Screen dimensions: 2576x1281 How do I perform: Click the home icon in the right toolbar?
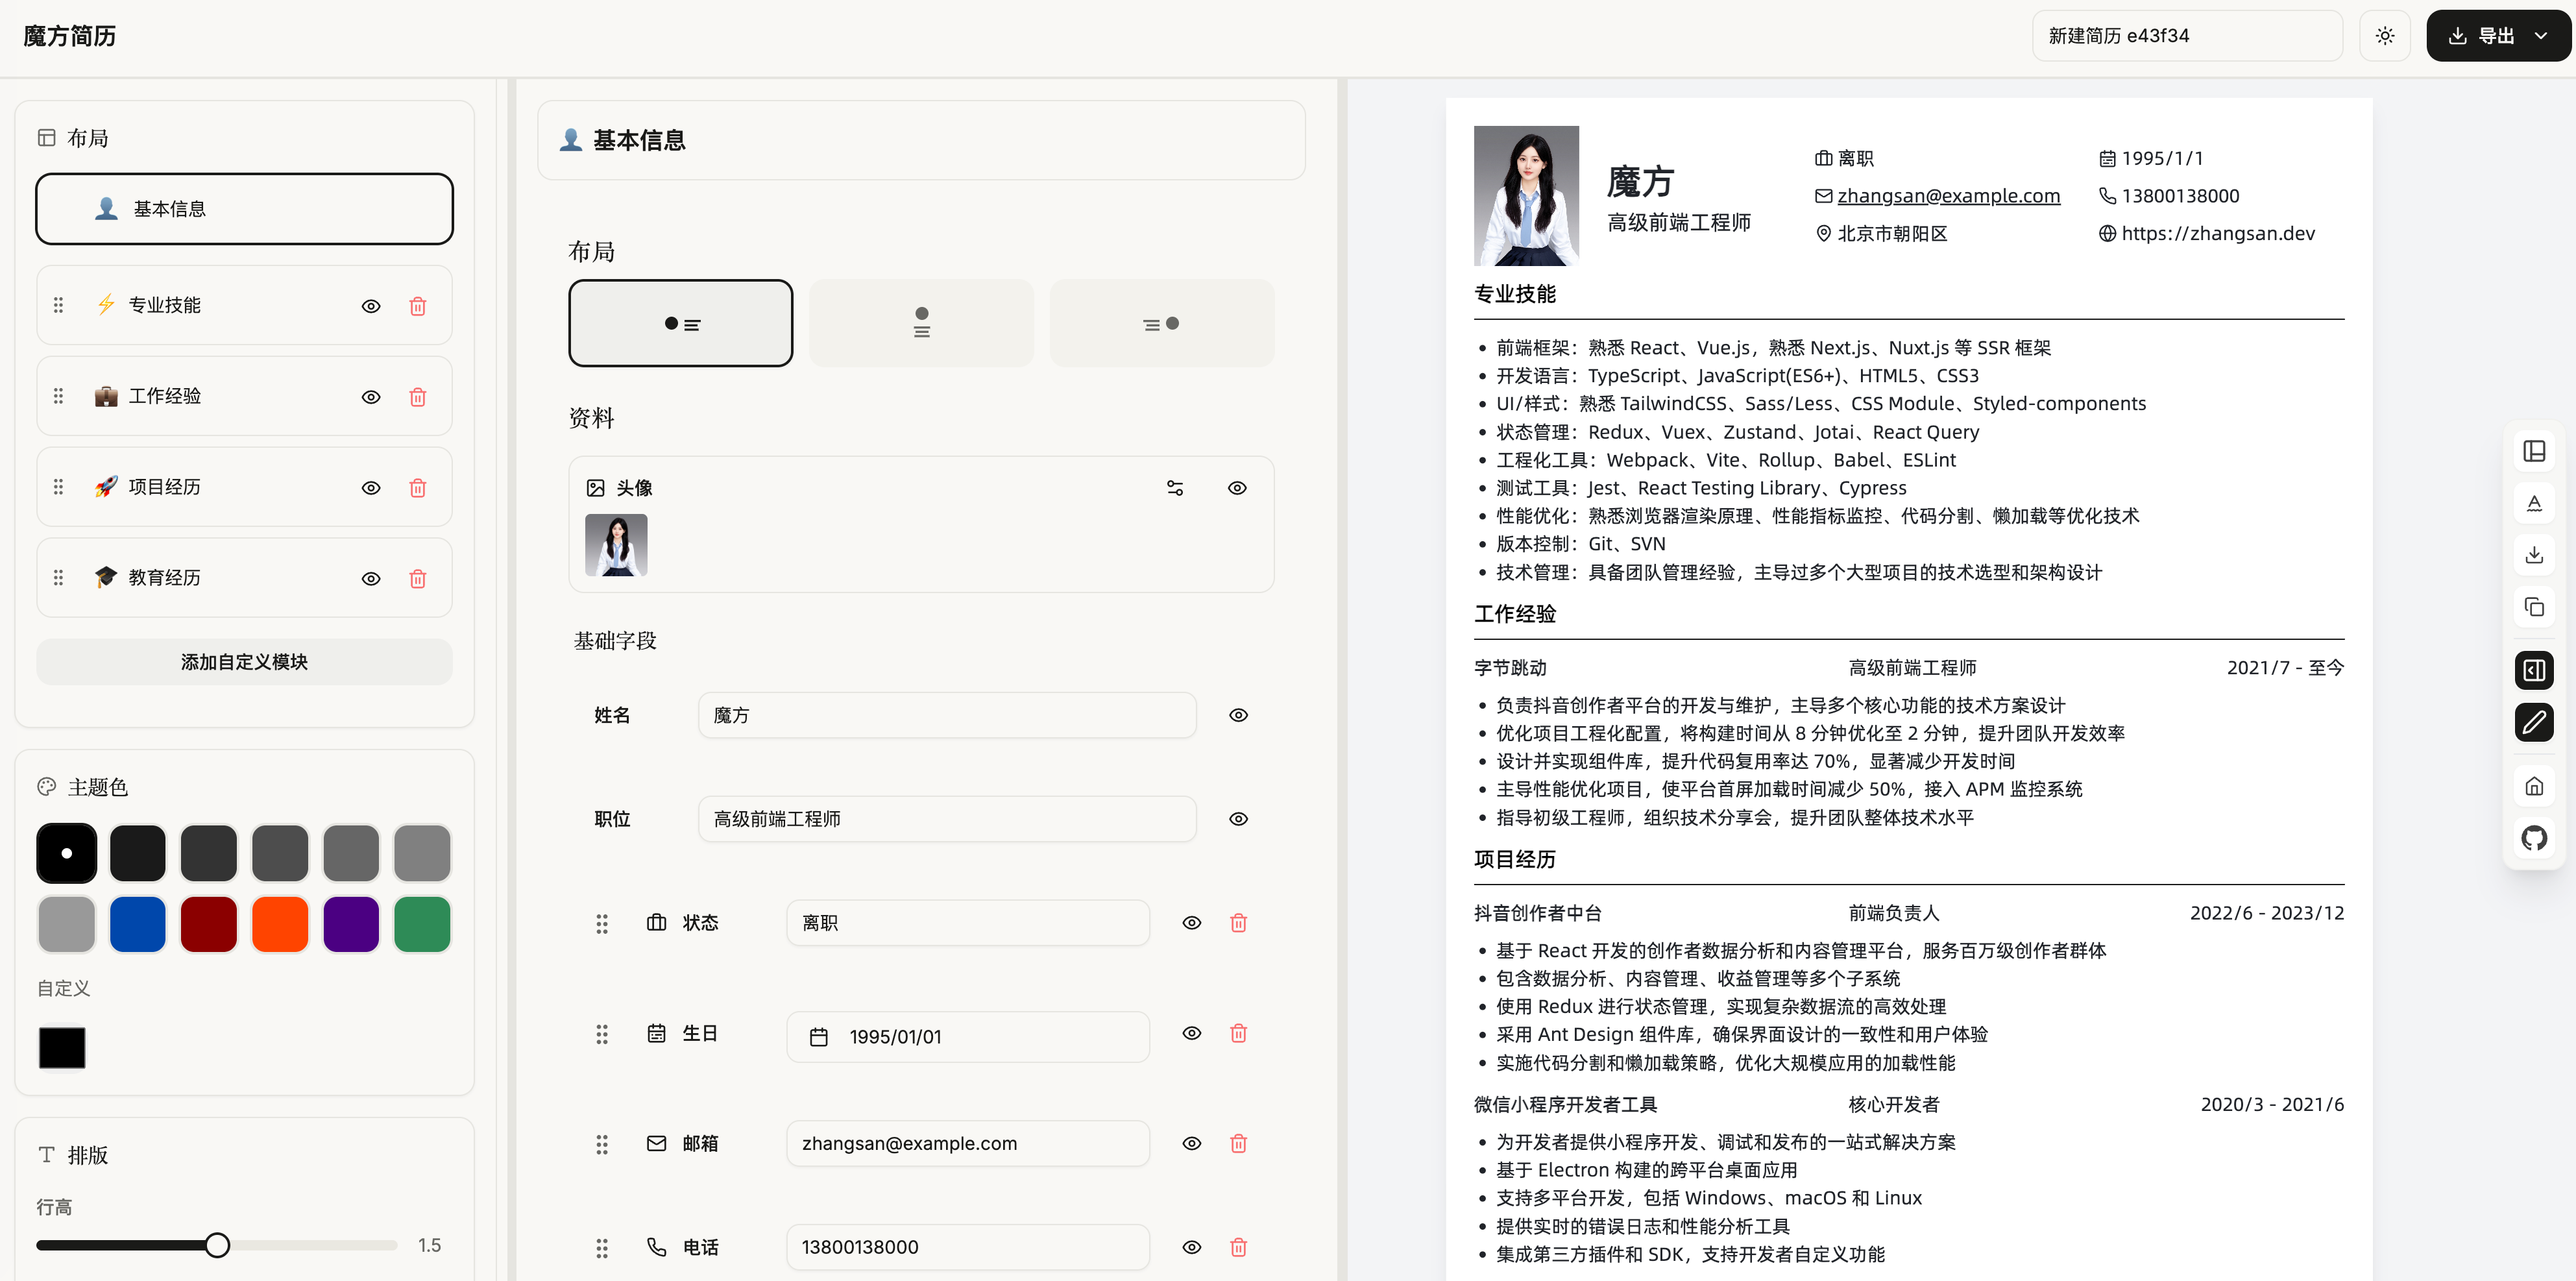[2534, 786]
